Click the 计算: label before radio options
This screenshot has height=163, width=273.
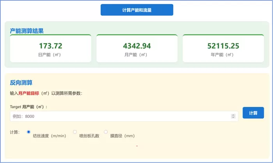click(x=15, y=132)
